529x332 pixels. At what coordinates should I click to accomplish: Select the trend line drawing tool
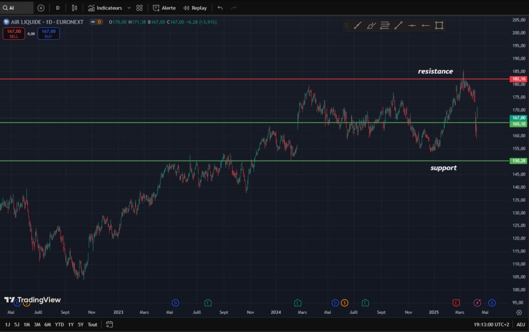[x=398, y=25]
